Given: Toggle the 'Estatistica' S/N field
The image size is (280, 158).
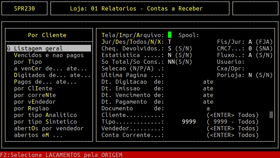Looking at the screenshot, I should click(x=170, y=55).
